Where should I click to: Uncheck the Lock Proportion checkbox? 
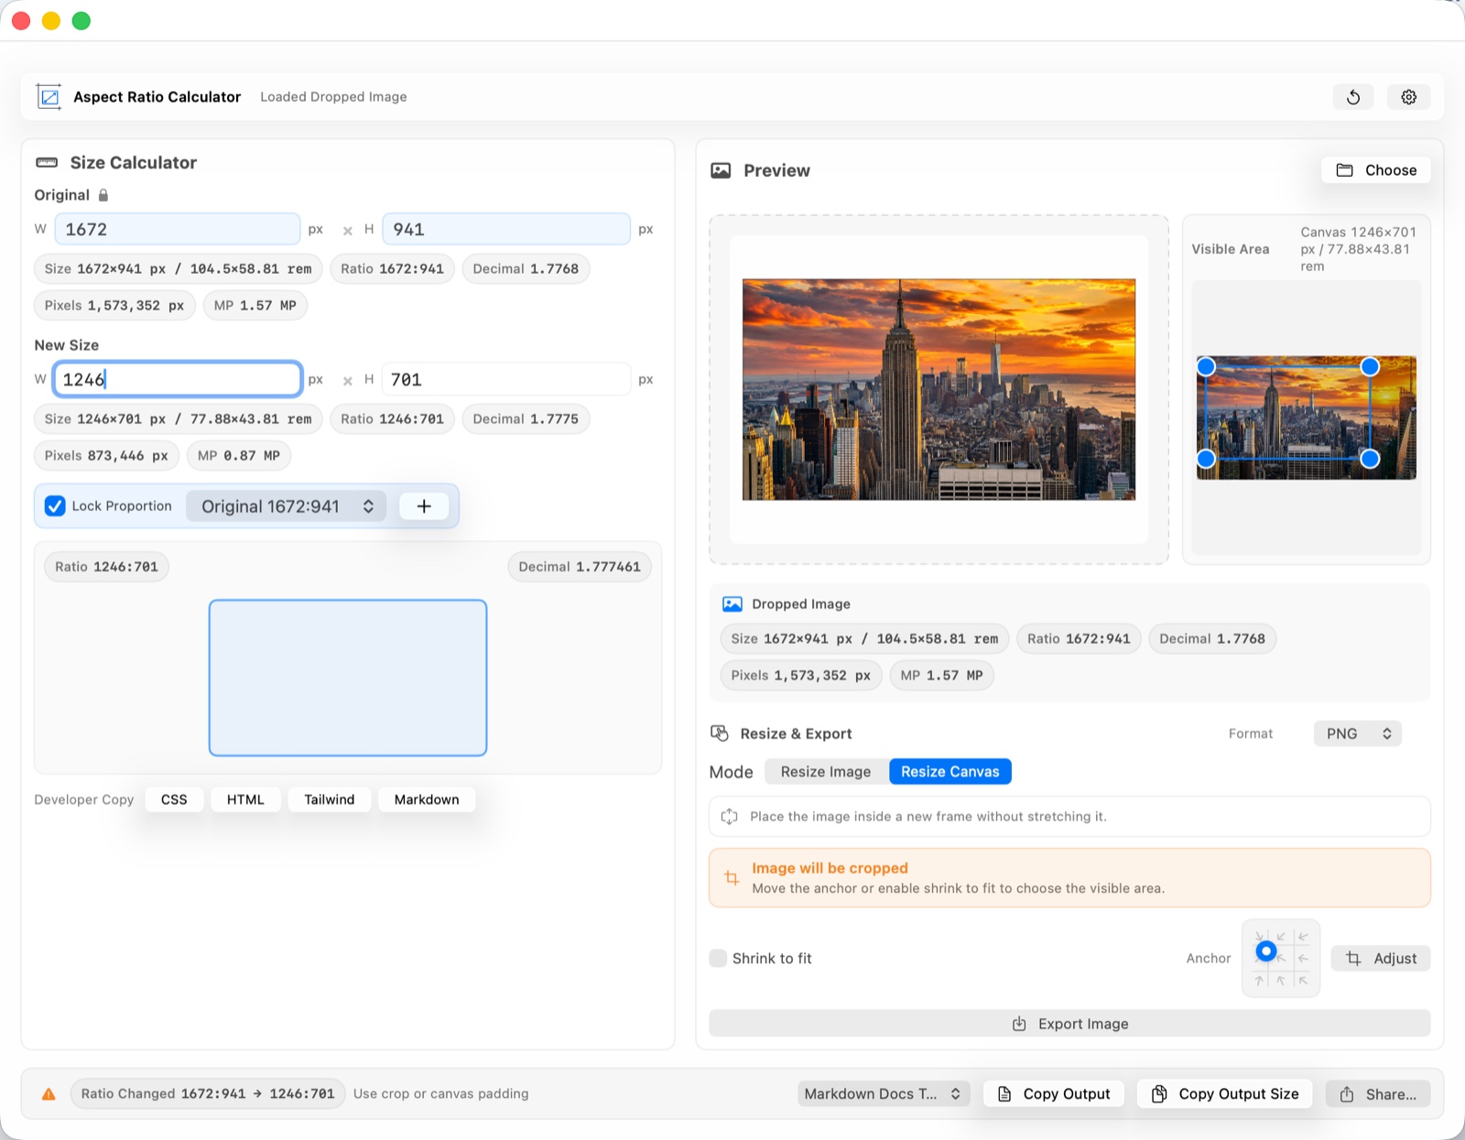point(55,506)
